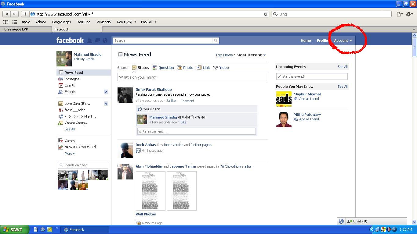Expand the Most Recent feed dropdown

pyautogui.click(x=251, y=55)
